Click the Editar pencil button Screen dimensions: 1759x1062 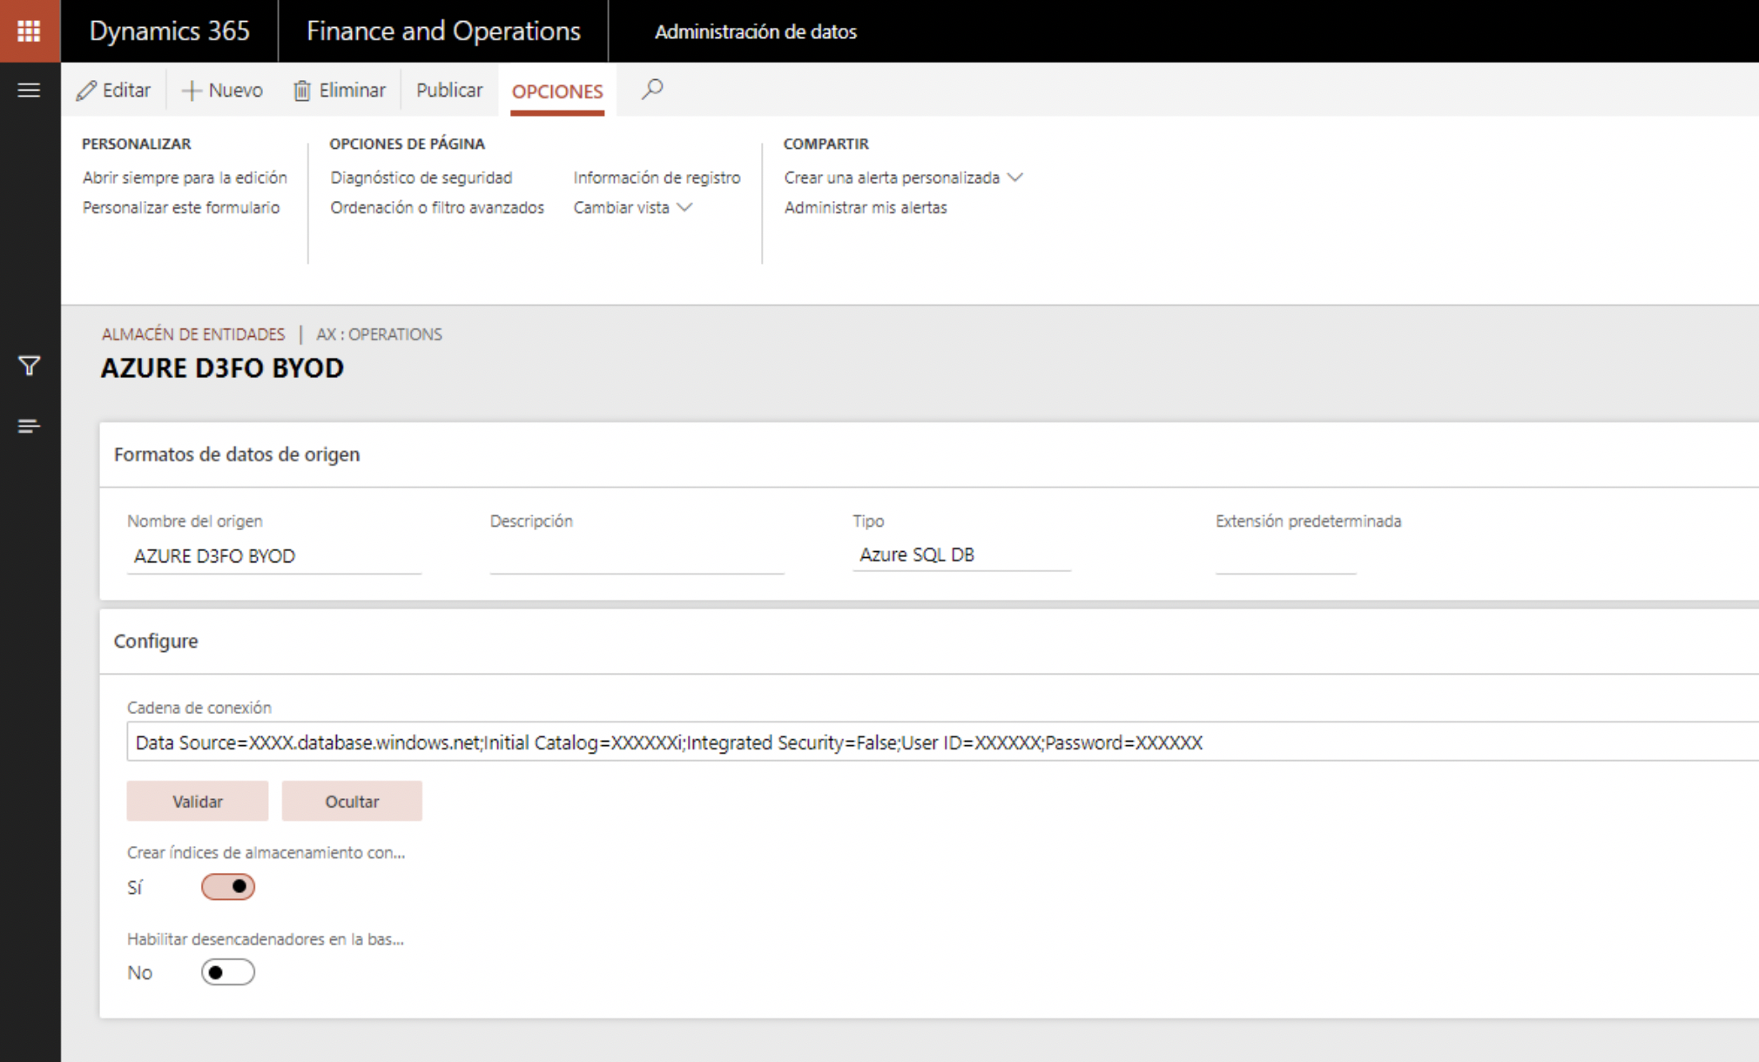tap(113, 91)
